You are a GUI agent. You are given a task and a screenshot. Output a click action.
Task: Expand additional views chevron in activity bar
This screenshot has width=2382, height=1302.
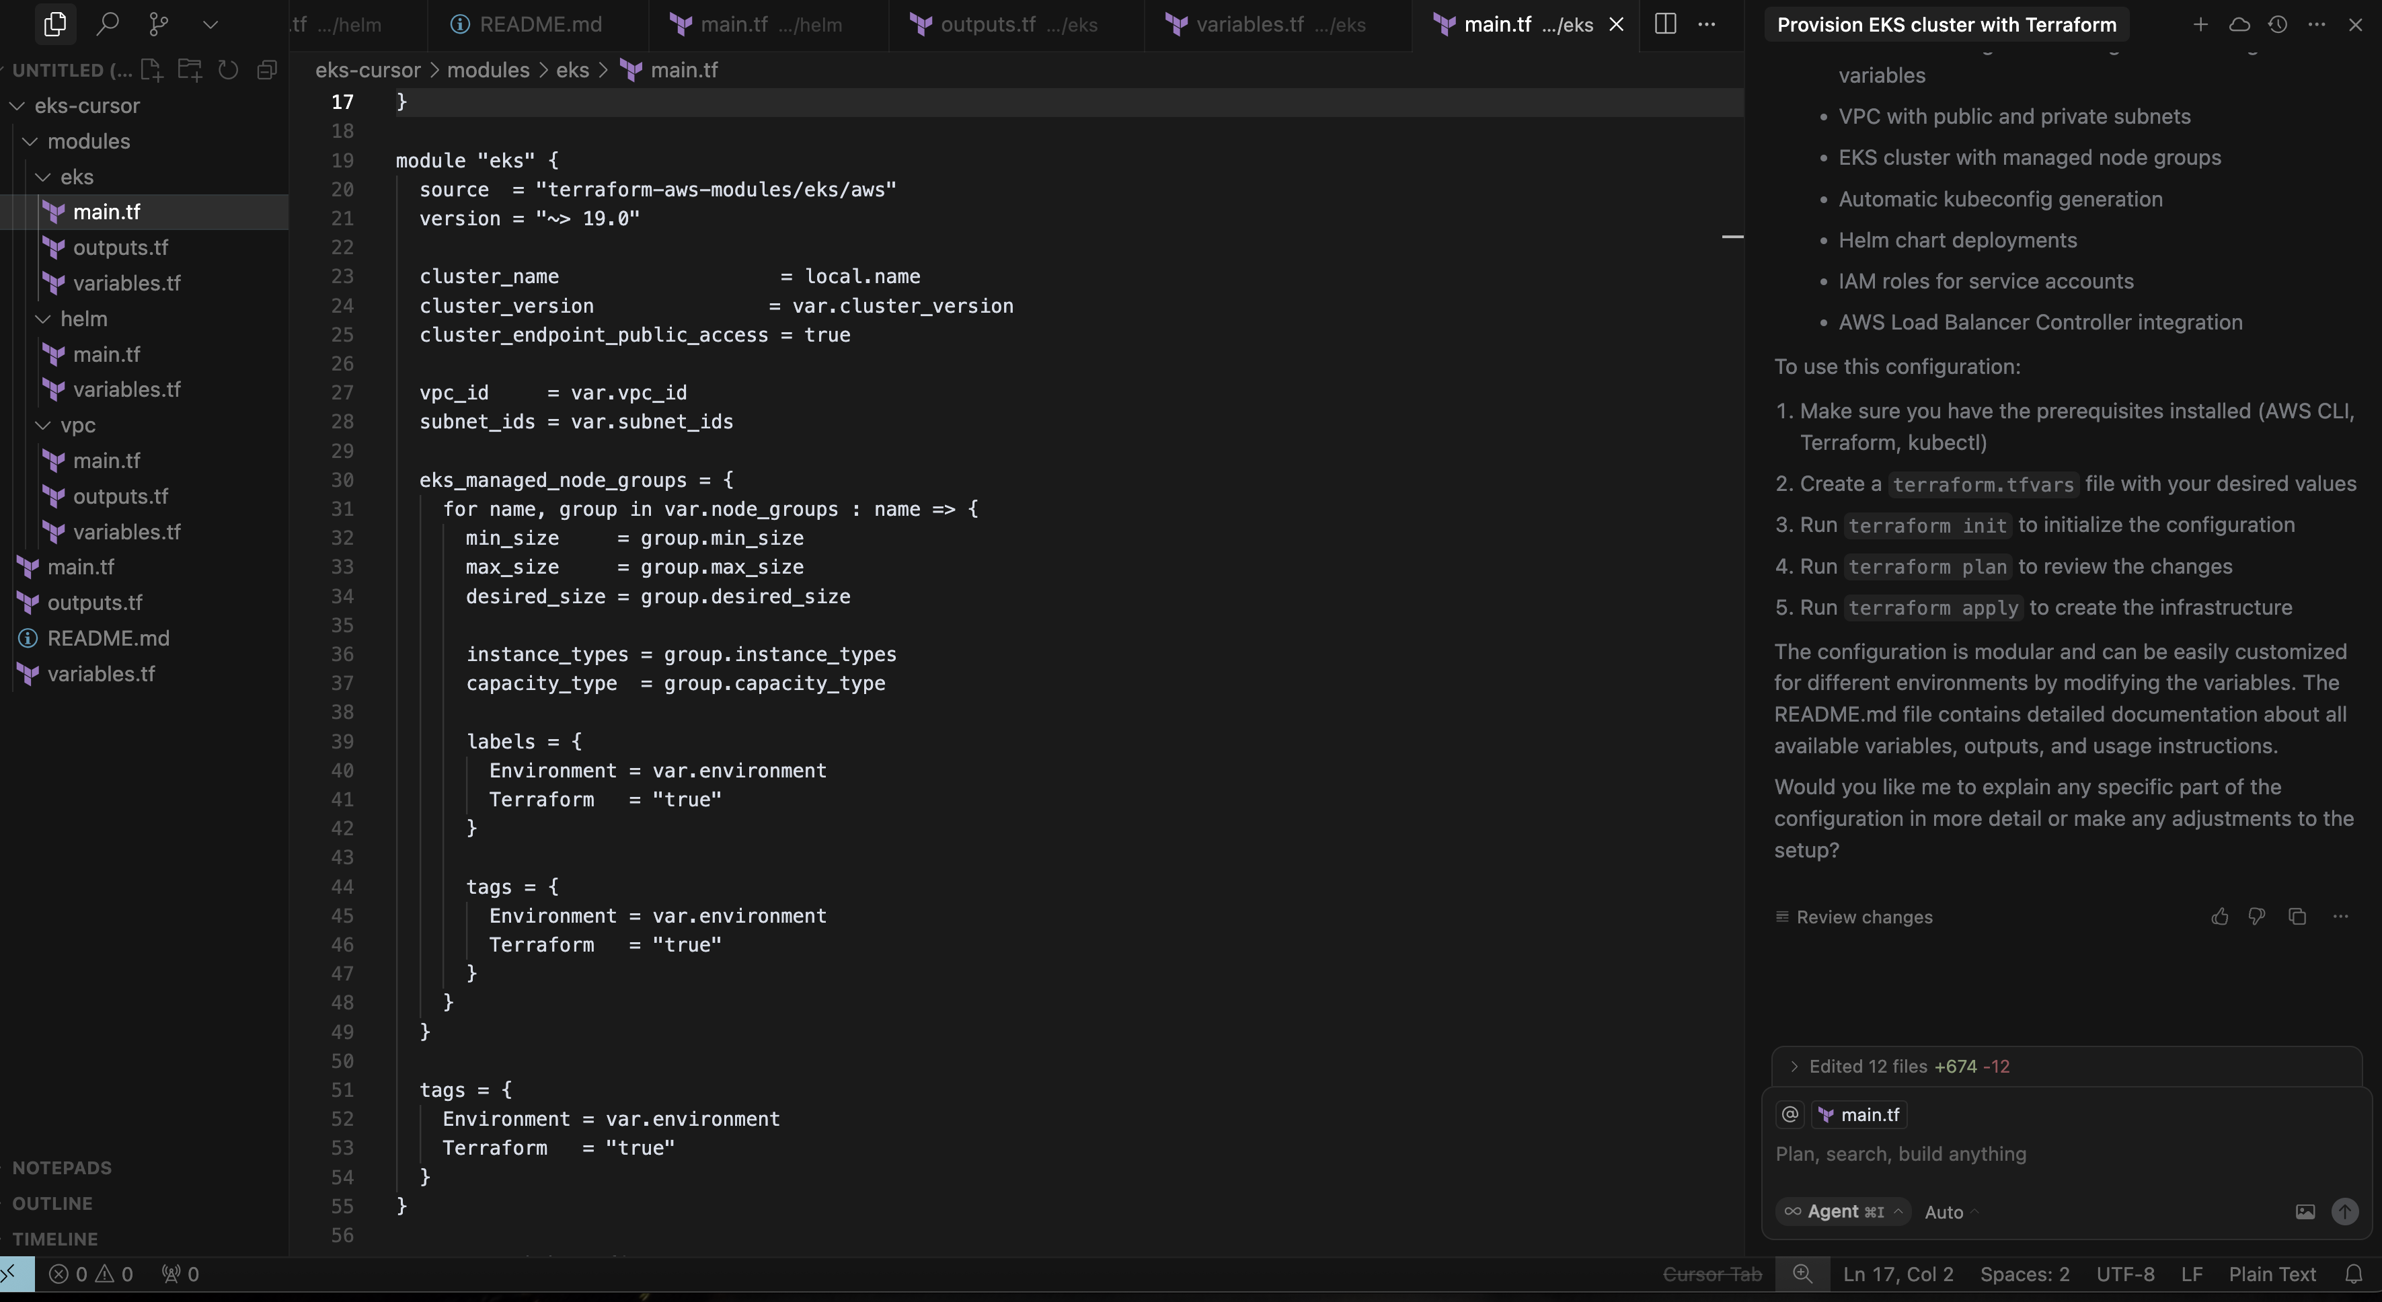210,25
